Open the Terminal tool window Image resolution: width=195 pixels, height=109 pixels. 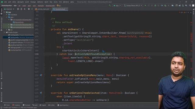coord(27,105)
